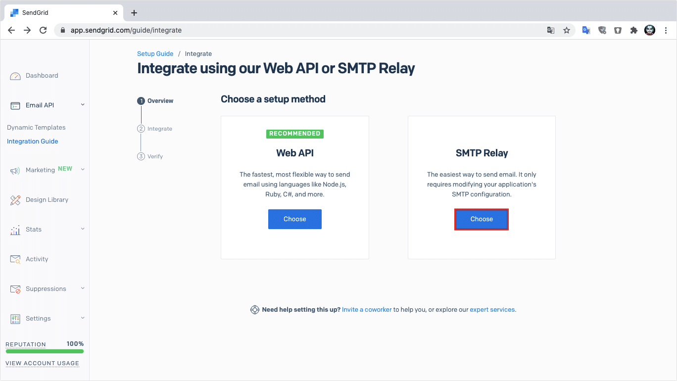Open Dynamic Templates in sidebar
This screenshot has height=381, width=677.
[36, 128]
